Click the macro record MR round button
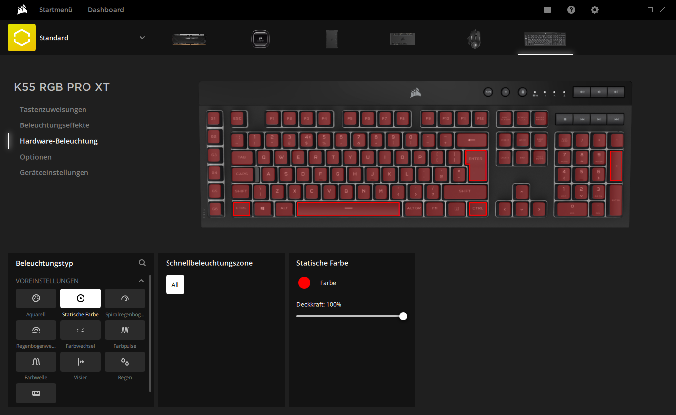Viewport: 676px width, 415px height. 488,92
